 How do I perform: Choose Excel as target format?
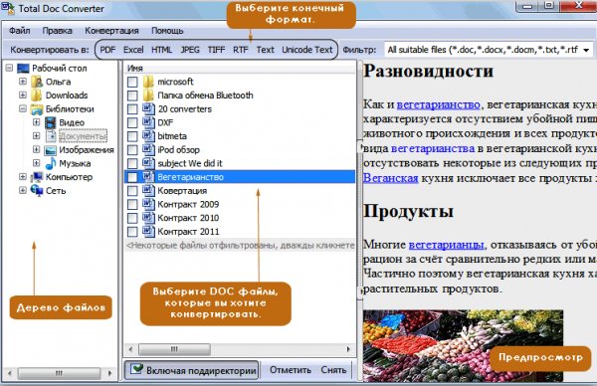[133, 50]
